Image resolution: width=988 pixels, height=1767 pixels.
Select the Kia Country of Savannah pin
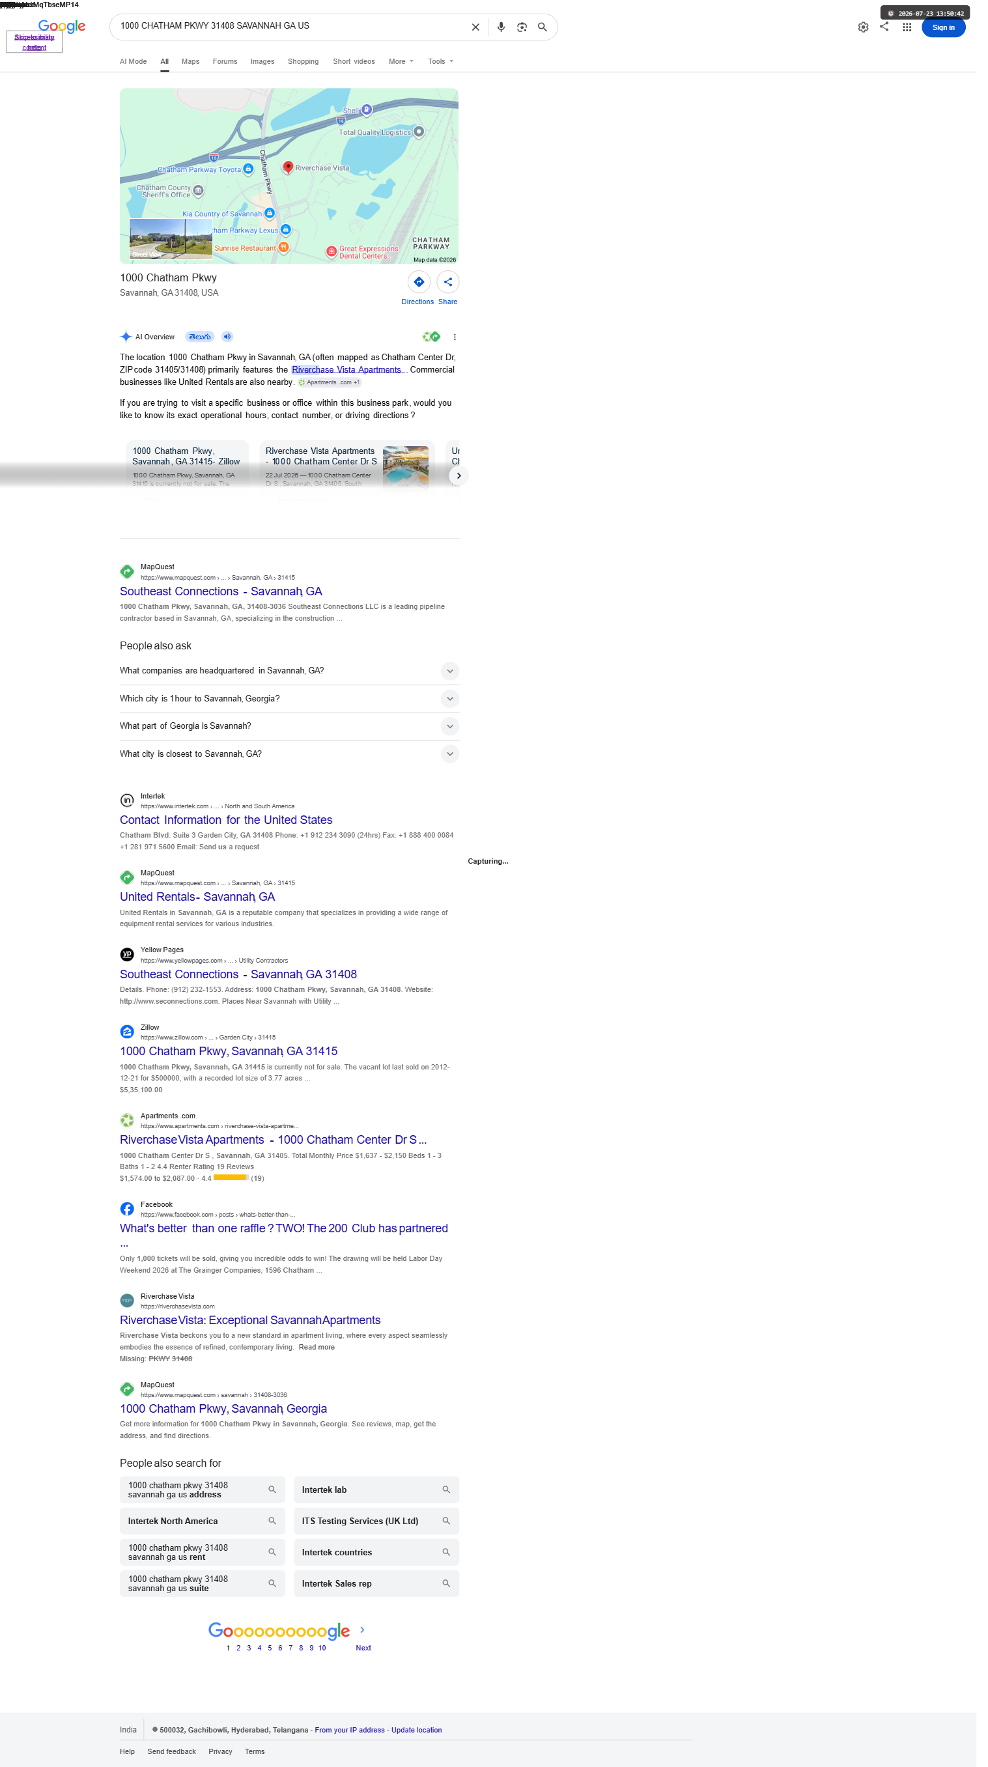(270, 214)
